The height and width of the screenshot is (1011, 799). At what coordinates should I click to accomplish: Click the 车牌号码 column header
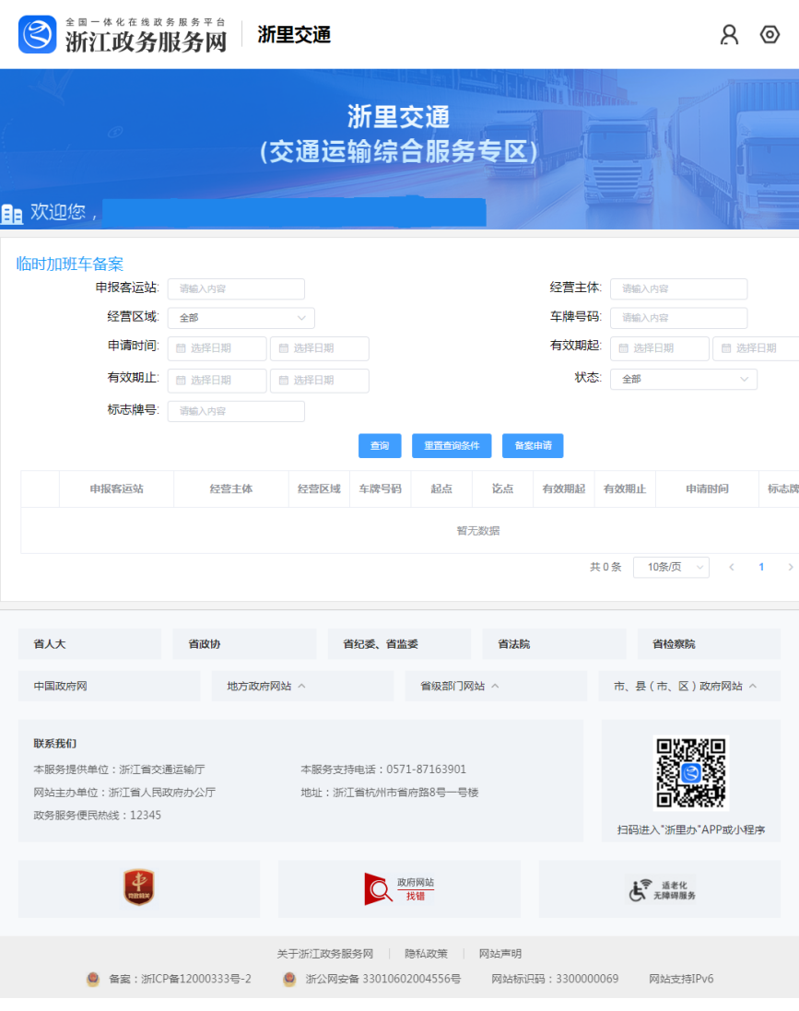(x=380, y=488)
